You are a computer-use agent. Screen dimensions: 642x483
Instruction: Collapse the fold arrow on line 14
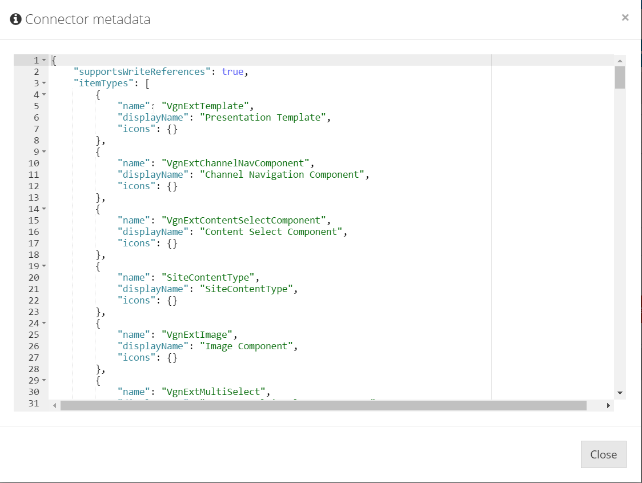[44, 209]
